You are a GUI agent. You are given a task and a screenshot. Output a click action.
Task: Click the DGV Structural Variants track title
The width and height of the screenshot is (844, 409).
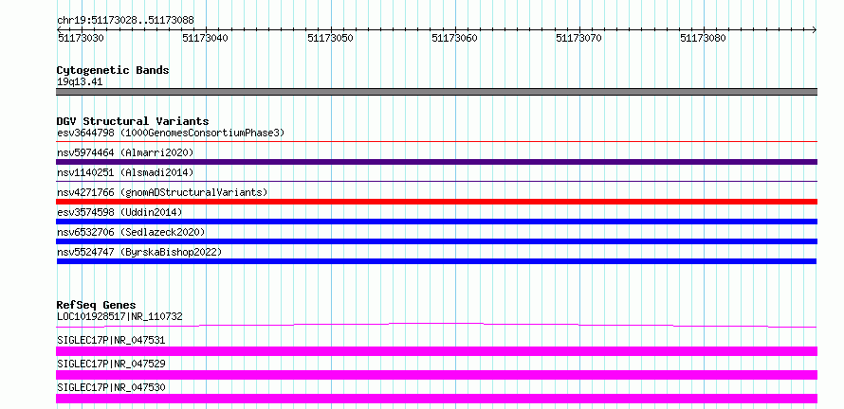click(x=133, y=121)
